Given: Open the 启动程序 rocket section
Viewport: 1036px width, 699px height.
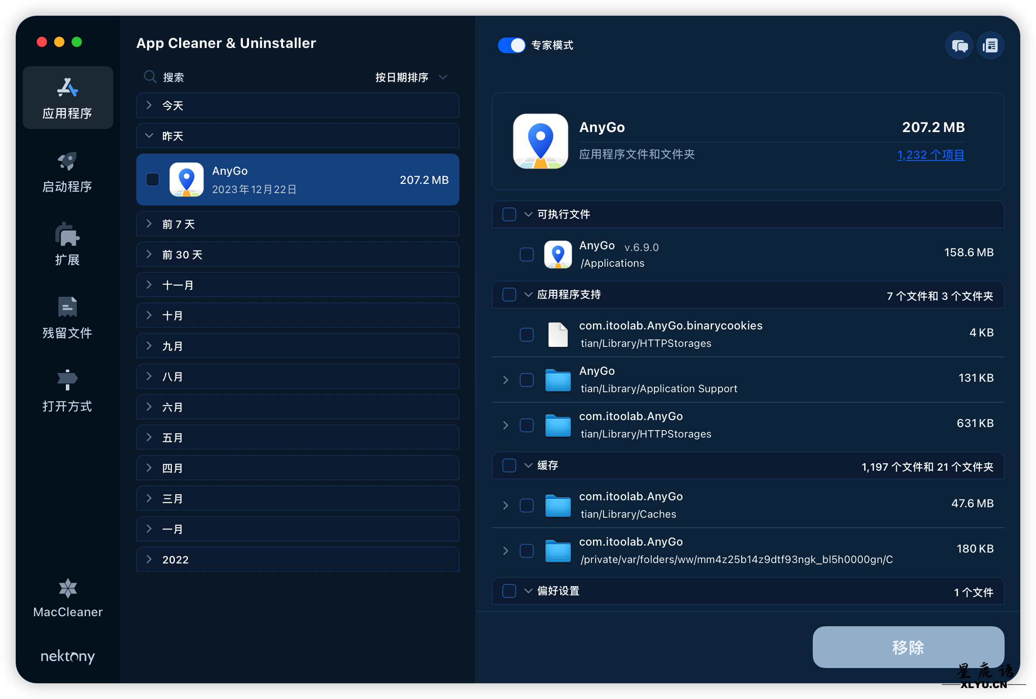Looking at the screenshot, I should coord(68,172).
